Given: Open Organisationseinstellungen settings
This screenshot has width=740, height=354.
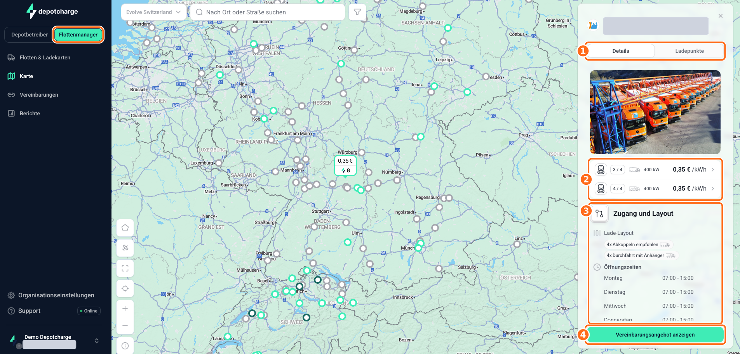Looking at the screenshot, I should [56, 295].
